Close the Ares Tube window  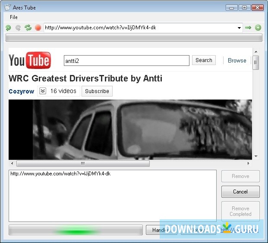258,8
